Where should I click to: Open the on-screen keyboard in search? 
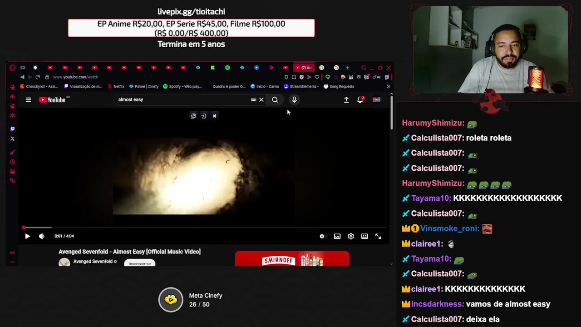point(253,100)
